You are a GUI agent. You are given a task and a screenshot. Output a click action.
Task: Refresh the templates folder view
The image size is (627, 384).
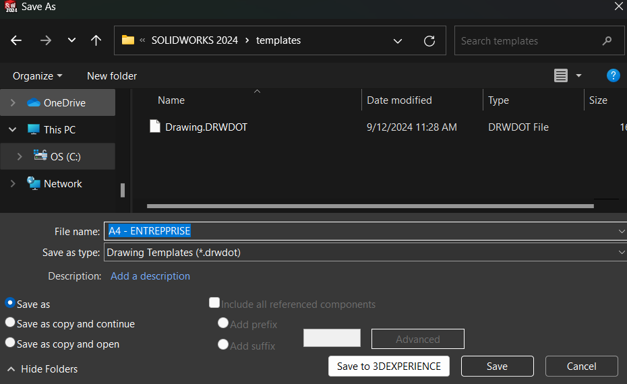pyautogui.click(x=429, y=40)
